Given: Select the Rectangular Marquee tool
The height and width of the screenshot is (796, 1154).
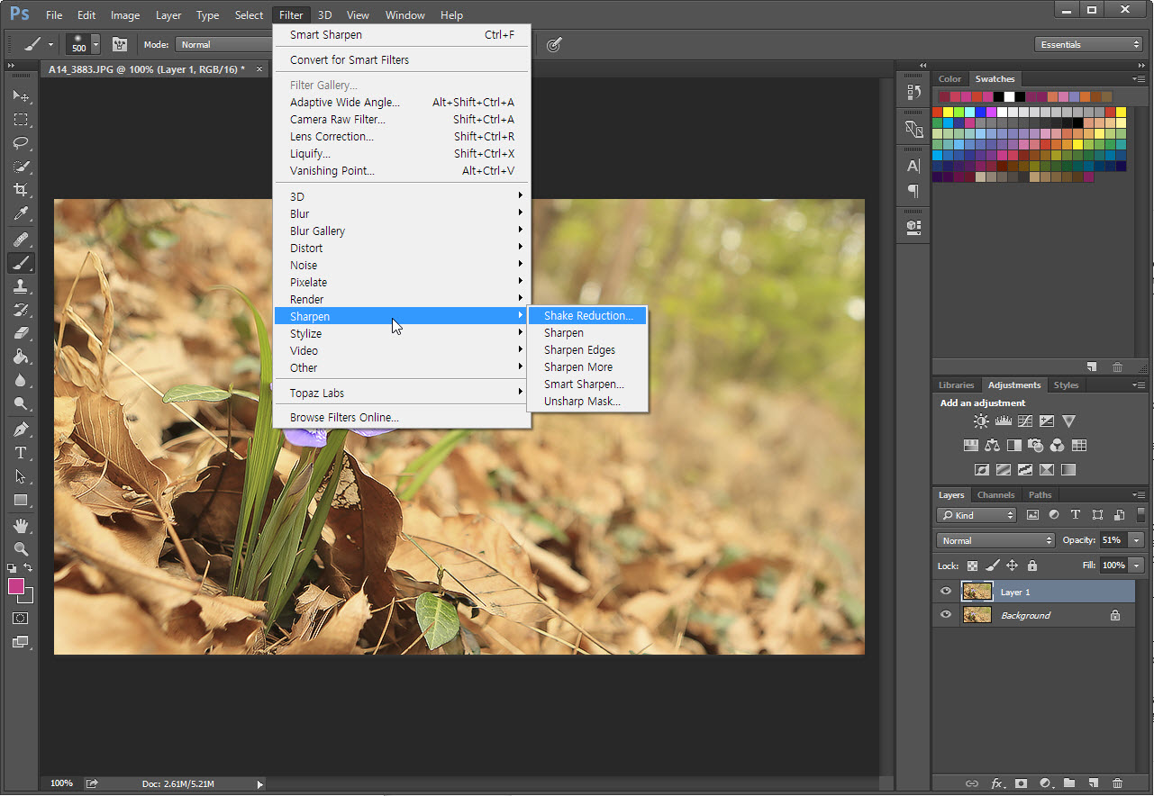Looking at the screenshot, I should (x=21, y=119).
